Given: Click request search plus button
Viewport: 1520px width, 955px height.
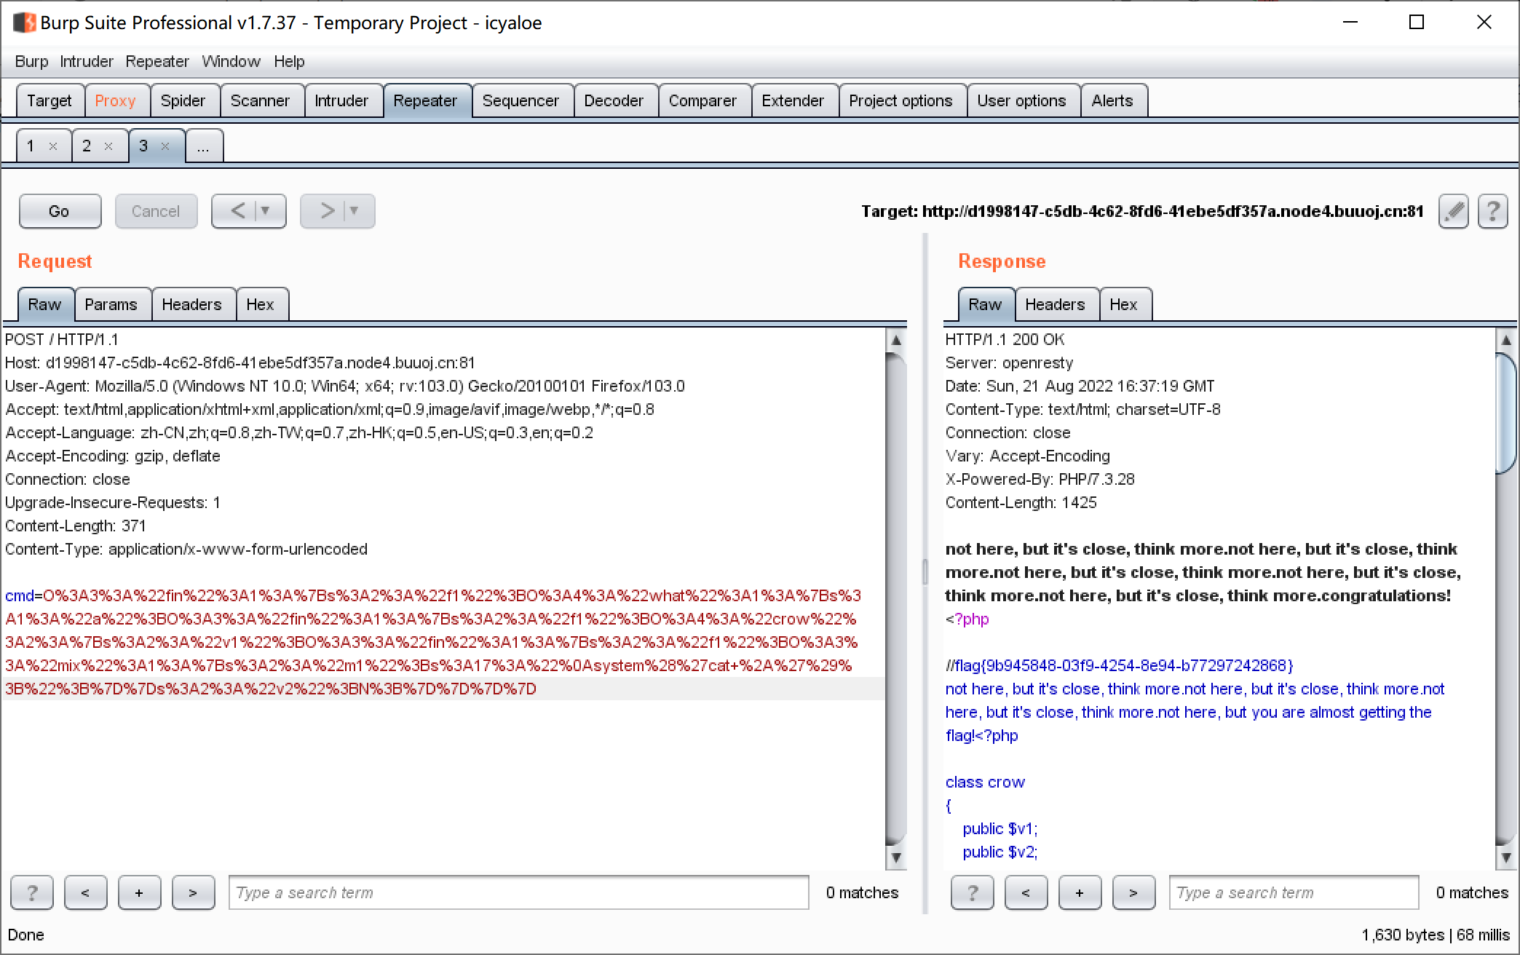Looking at the screenshot, I should pos(139,892).
